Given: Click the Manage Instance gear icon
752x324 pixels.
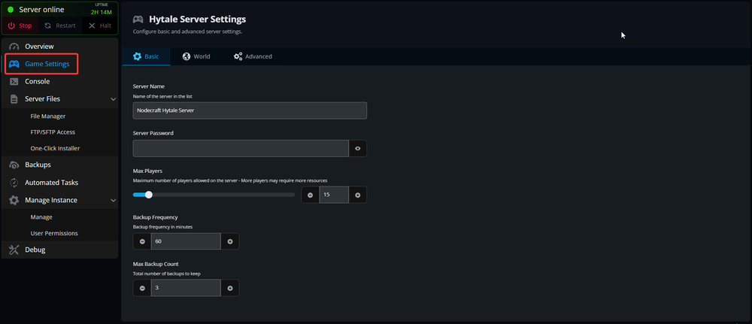Looking at the screenshot, I should point(14,200).
